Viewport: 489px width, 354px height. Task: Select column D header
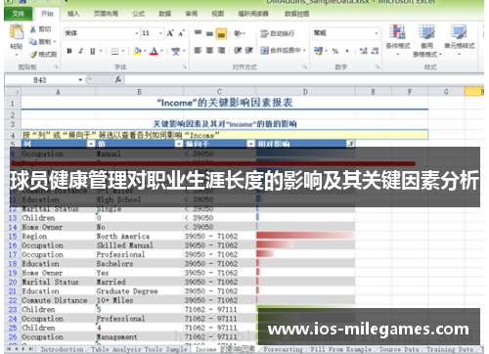click(305, 92)
